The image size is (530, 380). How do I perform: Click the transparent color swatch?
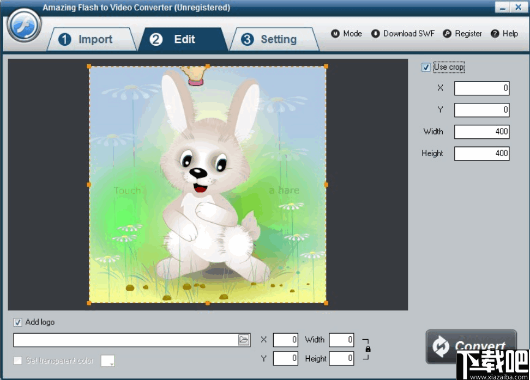click(x=105, y=360)
